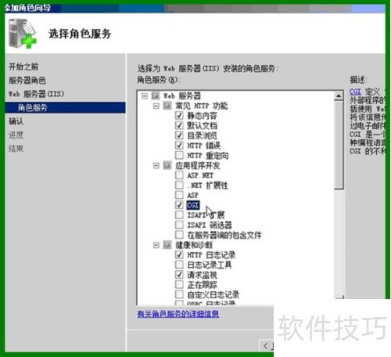Select the ASP.NET tree label
391x357 pixels.
pyautogui.click(x=200, y=175)
